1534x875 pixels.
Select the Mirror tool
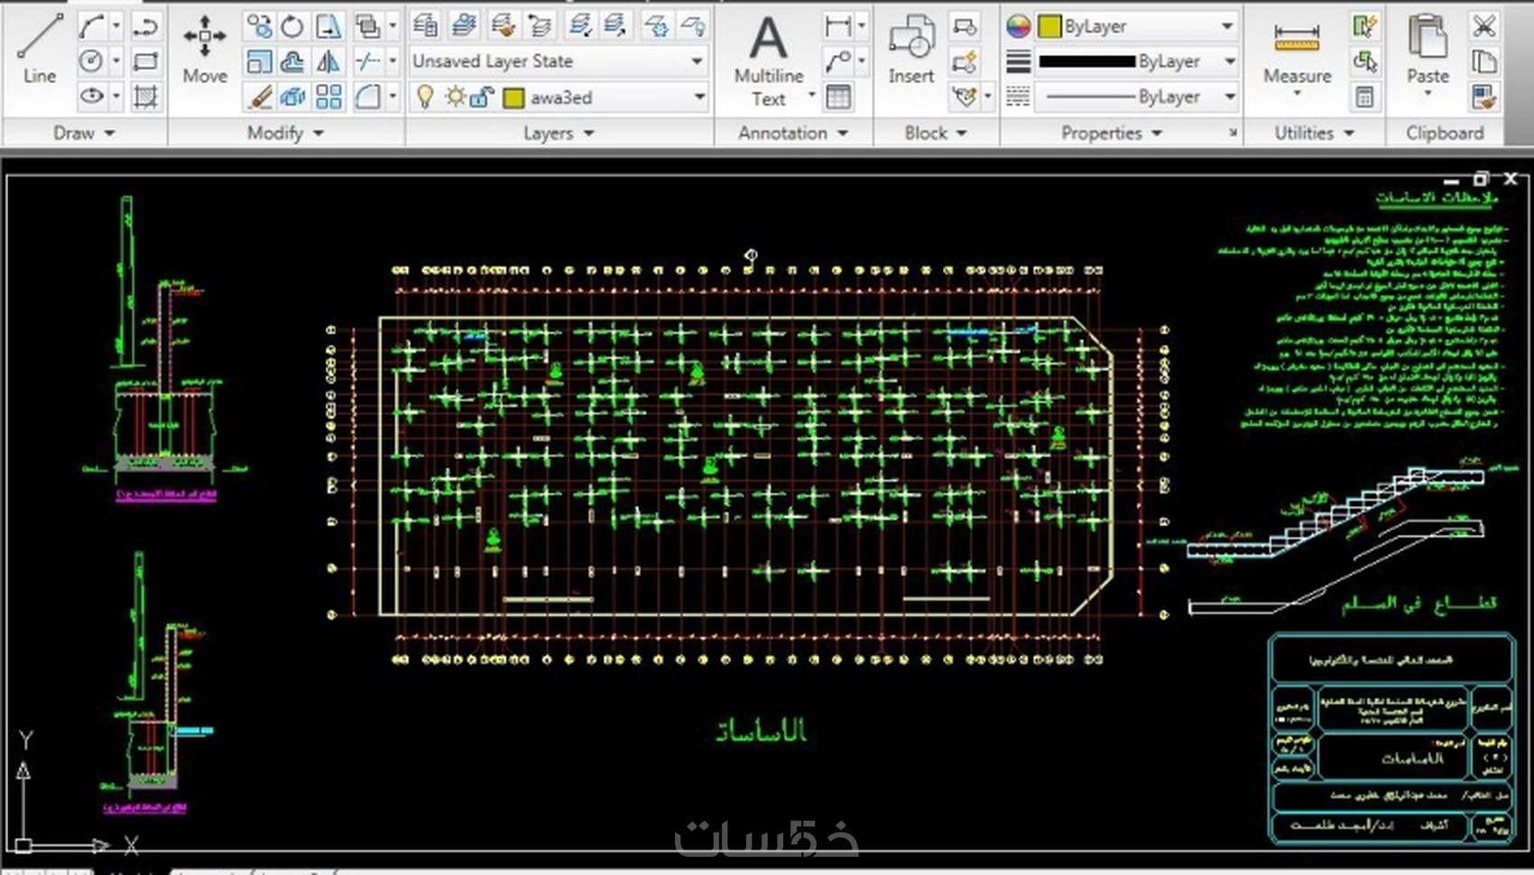(x=329, y=61)
